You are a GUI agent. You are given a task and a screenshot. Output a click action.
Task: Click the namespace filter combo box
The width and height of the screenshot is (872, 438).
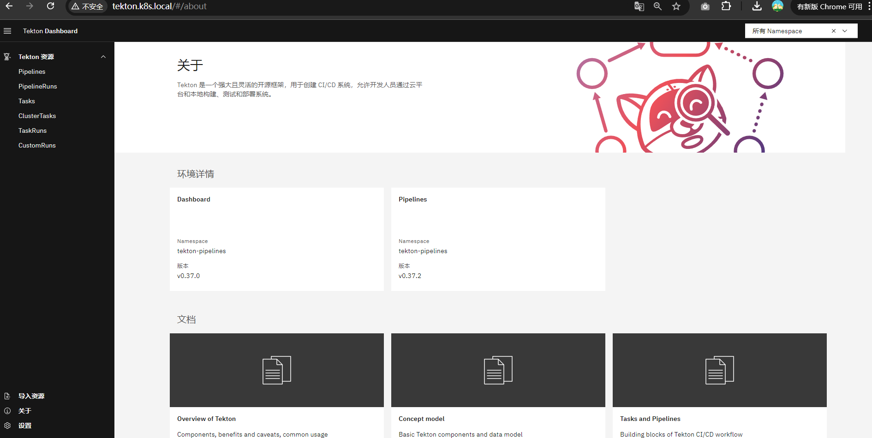(801, 31)
